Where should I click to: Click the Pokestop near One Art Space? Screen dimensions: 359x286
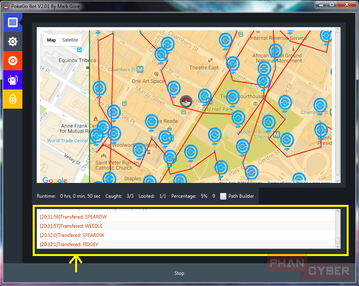(174, 89)
